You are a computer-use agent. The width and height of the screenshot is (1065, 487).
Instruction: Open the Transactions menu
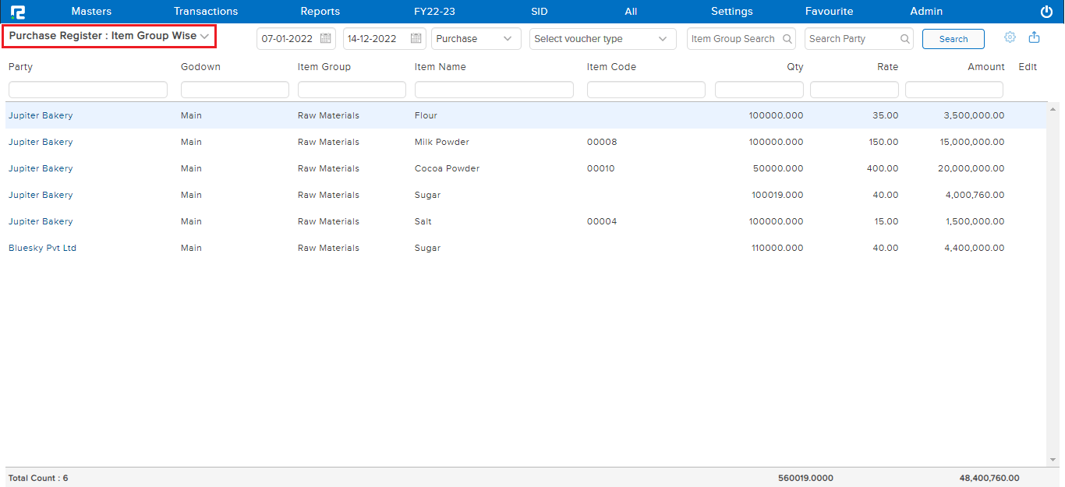pyautogui.click(x=206, y=12)
